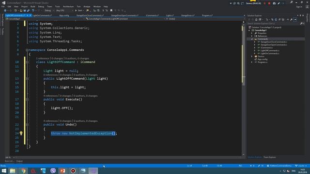Image resolution: width=310 pixels, height=174 pixels.
Task: Collapse the Execute method outline
Action: tap(27, 100)
